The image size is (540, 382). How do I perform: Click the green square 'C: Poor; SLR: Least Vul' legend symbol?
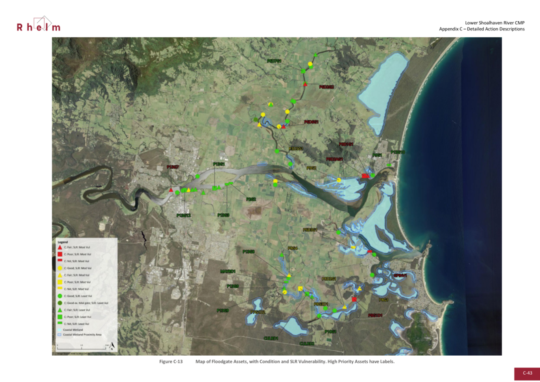coord(60,317)
